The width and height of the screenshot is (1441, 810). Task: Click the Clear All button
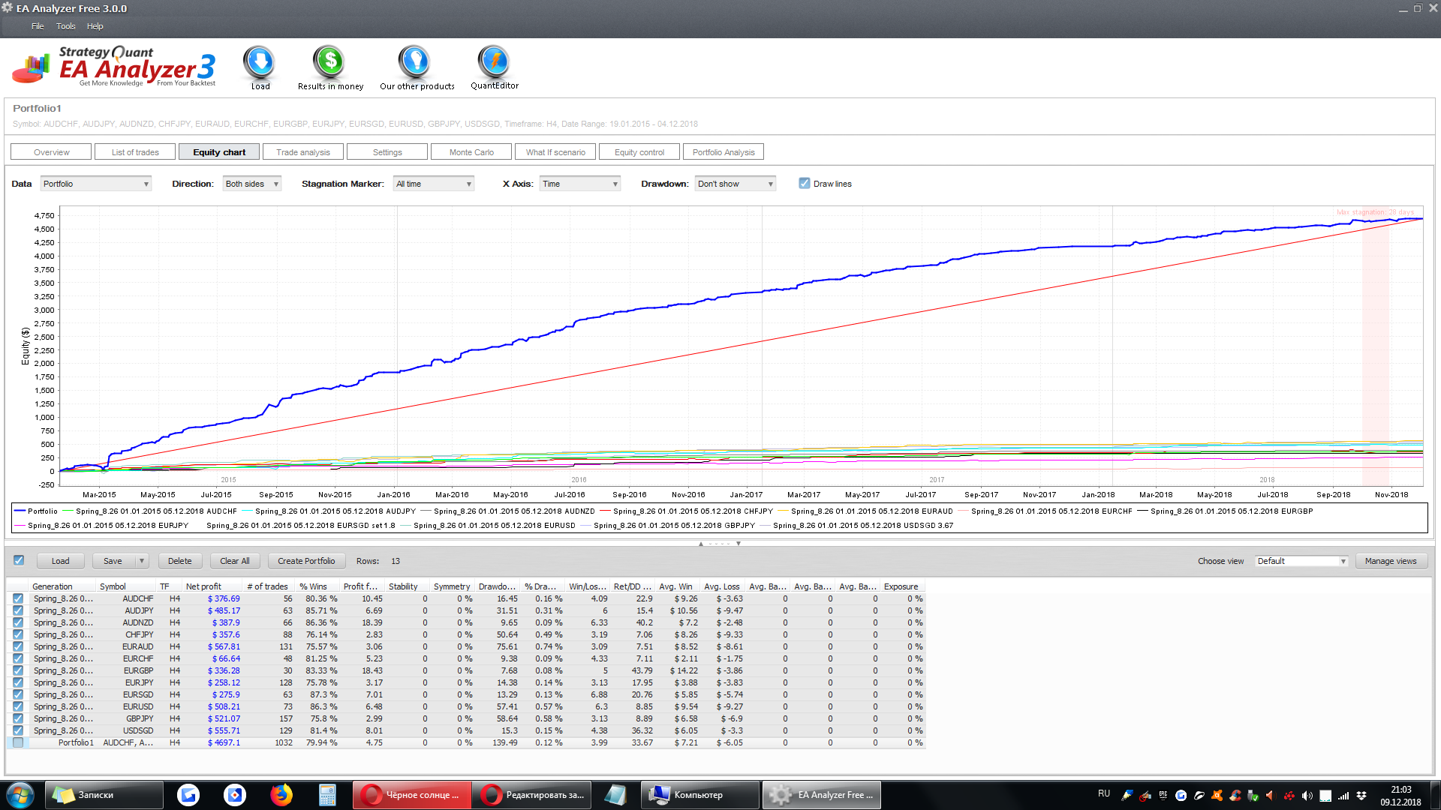(234, 561)
